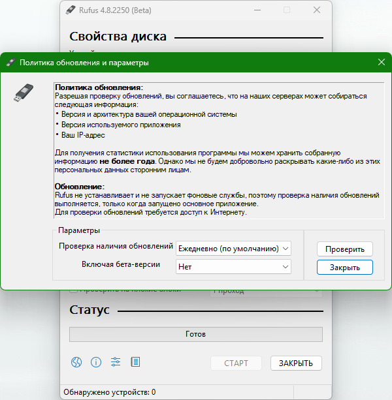Click the Обновление heading in the policy text
Viewport: 392px width, 400px height.
[80, 187]
